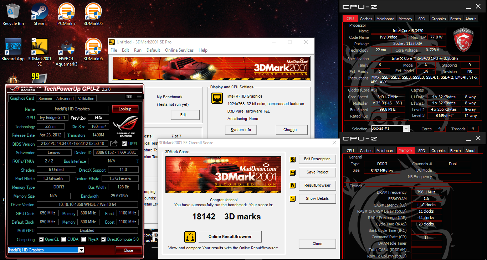This screenshot has width=487, height=260.
Task: Click the System Info button
Action: 241,130
